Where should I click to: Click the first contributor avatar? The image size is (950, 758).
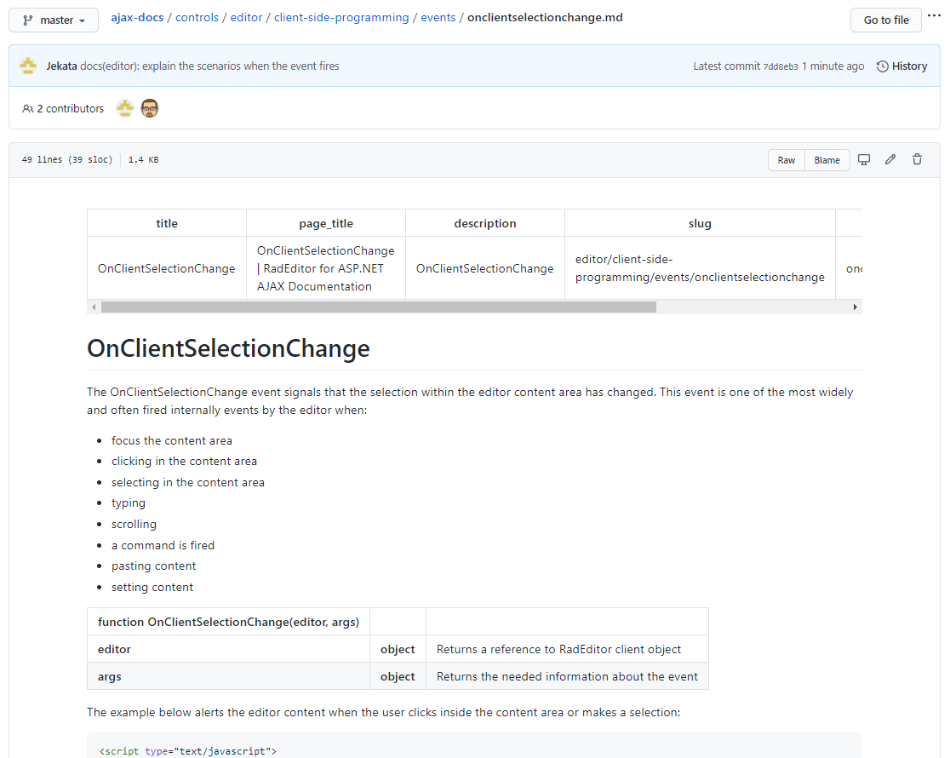pyautogui.click(x=125, y=108)
